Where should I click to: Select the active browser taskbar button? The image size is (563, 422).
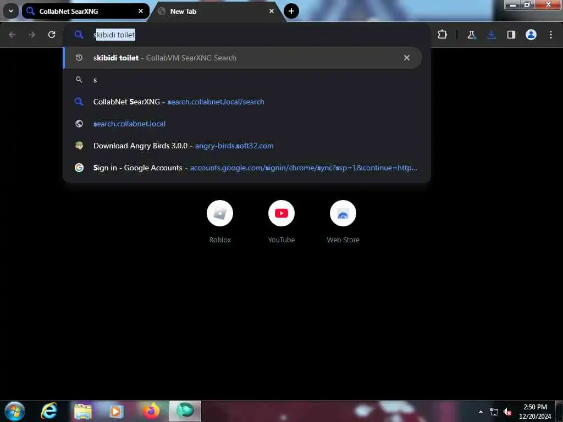point(185,411)
